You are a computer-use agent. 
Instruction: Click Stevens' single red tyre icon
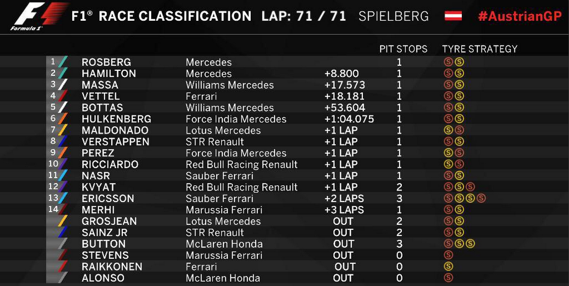[x=448, y=255]
